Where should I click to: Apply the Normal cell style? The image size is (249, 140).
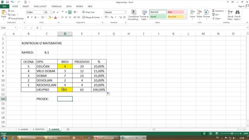[158, 12]
